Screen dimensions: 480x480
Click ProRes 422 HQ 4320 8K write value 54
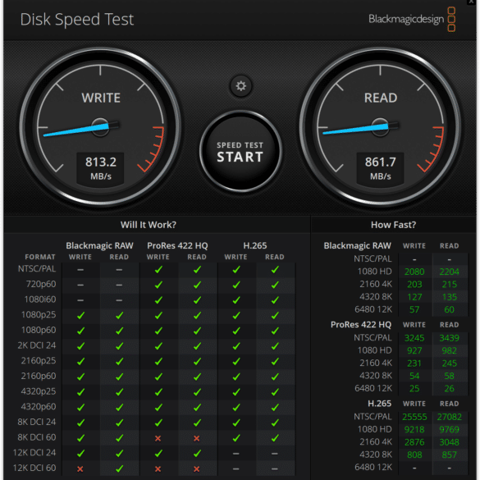[414, 376]
